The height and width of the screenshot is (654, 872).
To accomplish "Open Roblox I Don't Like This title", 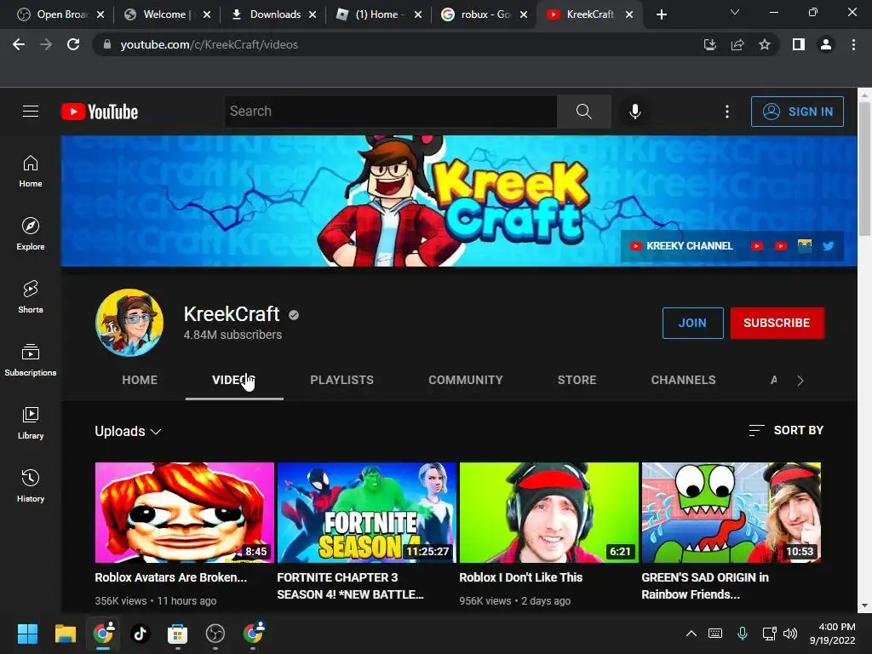I will click(x=520, y=578).
